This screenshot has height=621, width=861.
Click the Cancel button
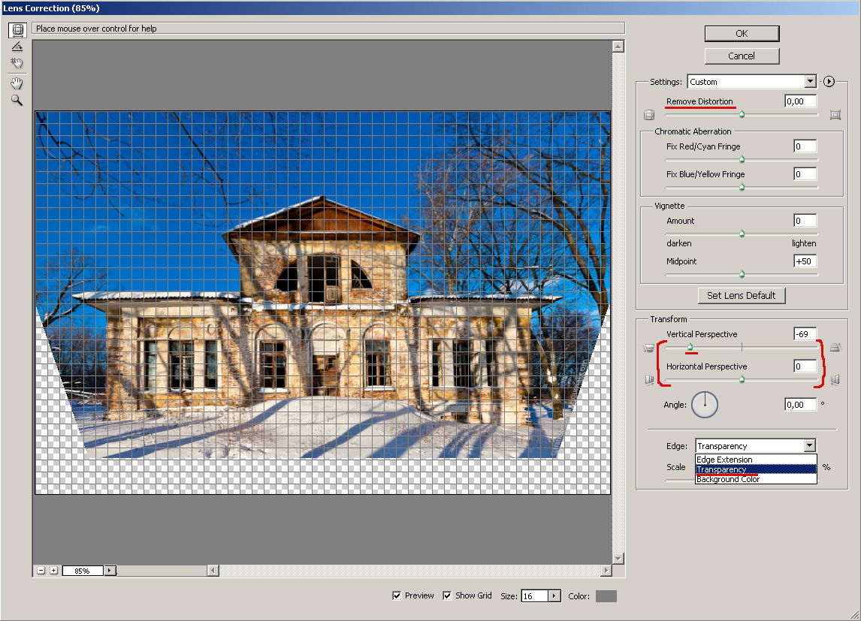[742, 56]
